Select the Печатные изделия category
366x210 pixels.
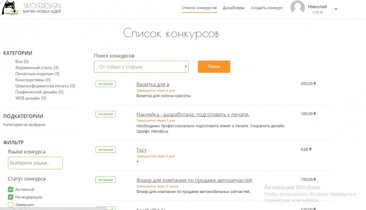(37, 74)
